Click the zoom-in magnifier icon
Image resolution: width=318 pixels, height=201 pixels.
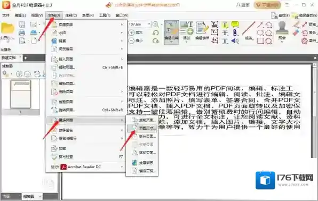156,24
